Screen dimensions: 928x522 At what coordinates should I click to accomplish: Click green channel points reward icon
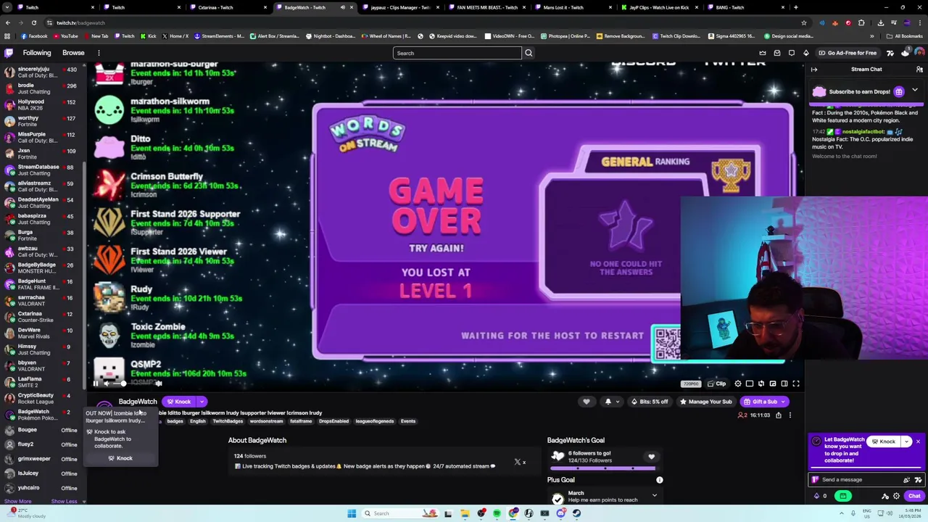tap(843, 496)
